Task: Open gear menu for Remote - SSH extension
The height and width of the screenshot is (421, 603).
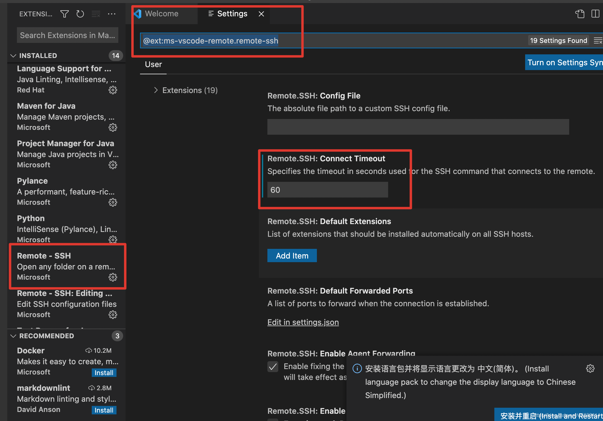Action: click(113, 277)
